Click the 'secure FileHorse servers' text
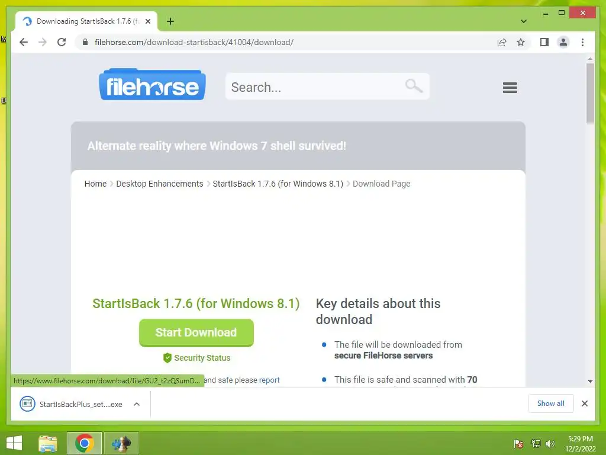 click(x=383, y=355)
